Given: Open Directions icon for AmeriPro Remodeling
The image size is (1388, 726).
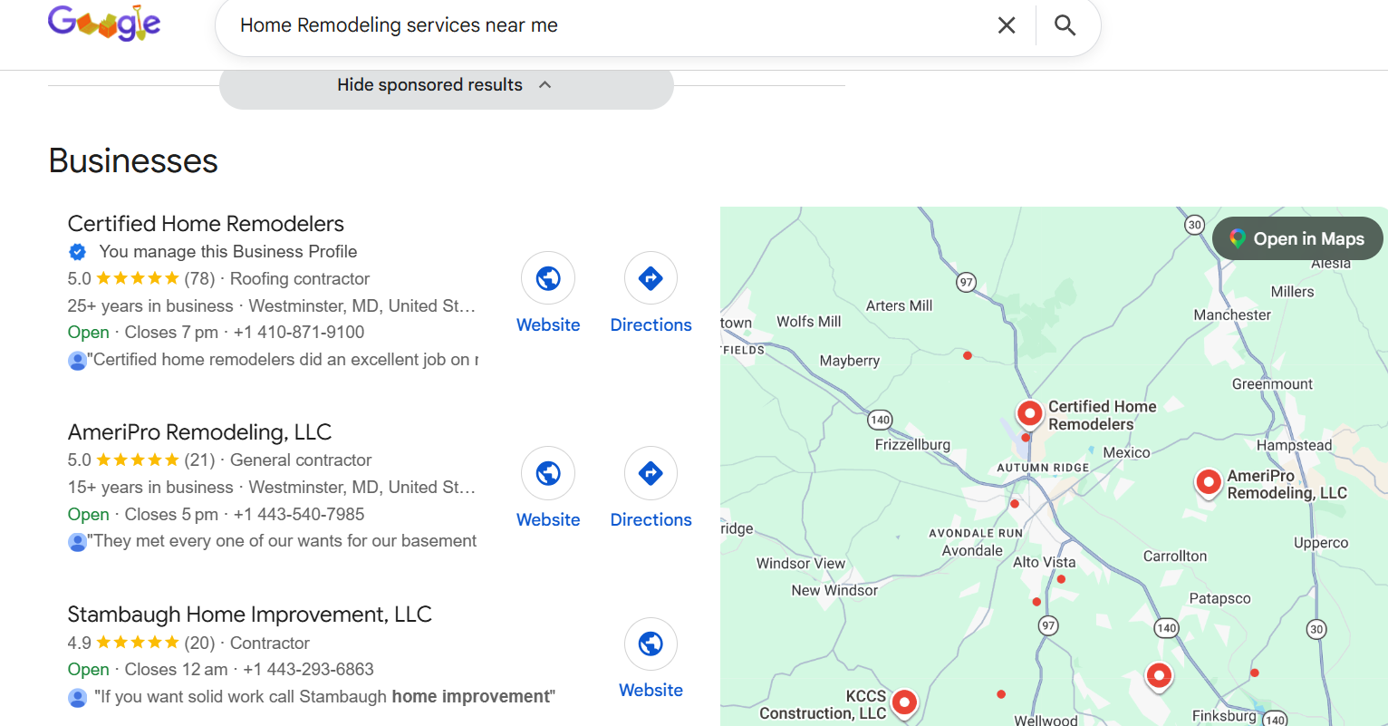Looking at the screenshot, I should click(651, 473).
